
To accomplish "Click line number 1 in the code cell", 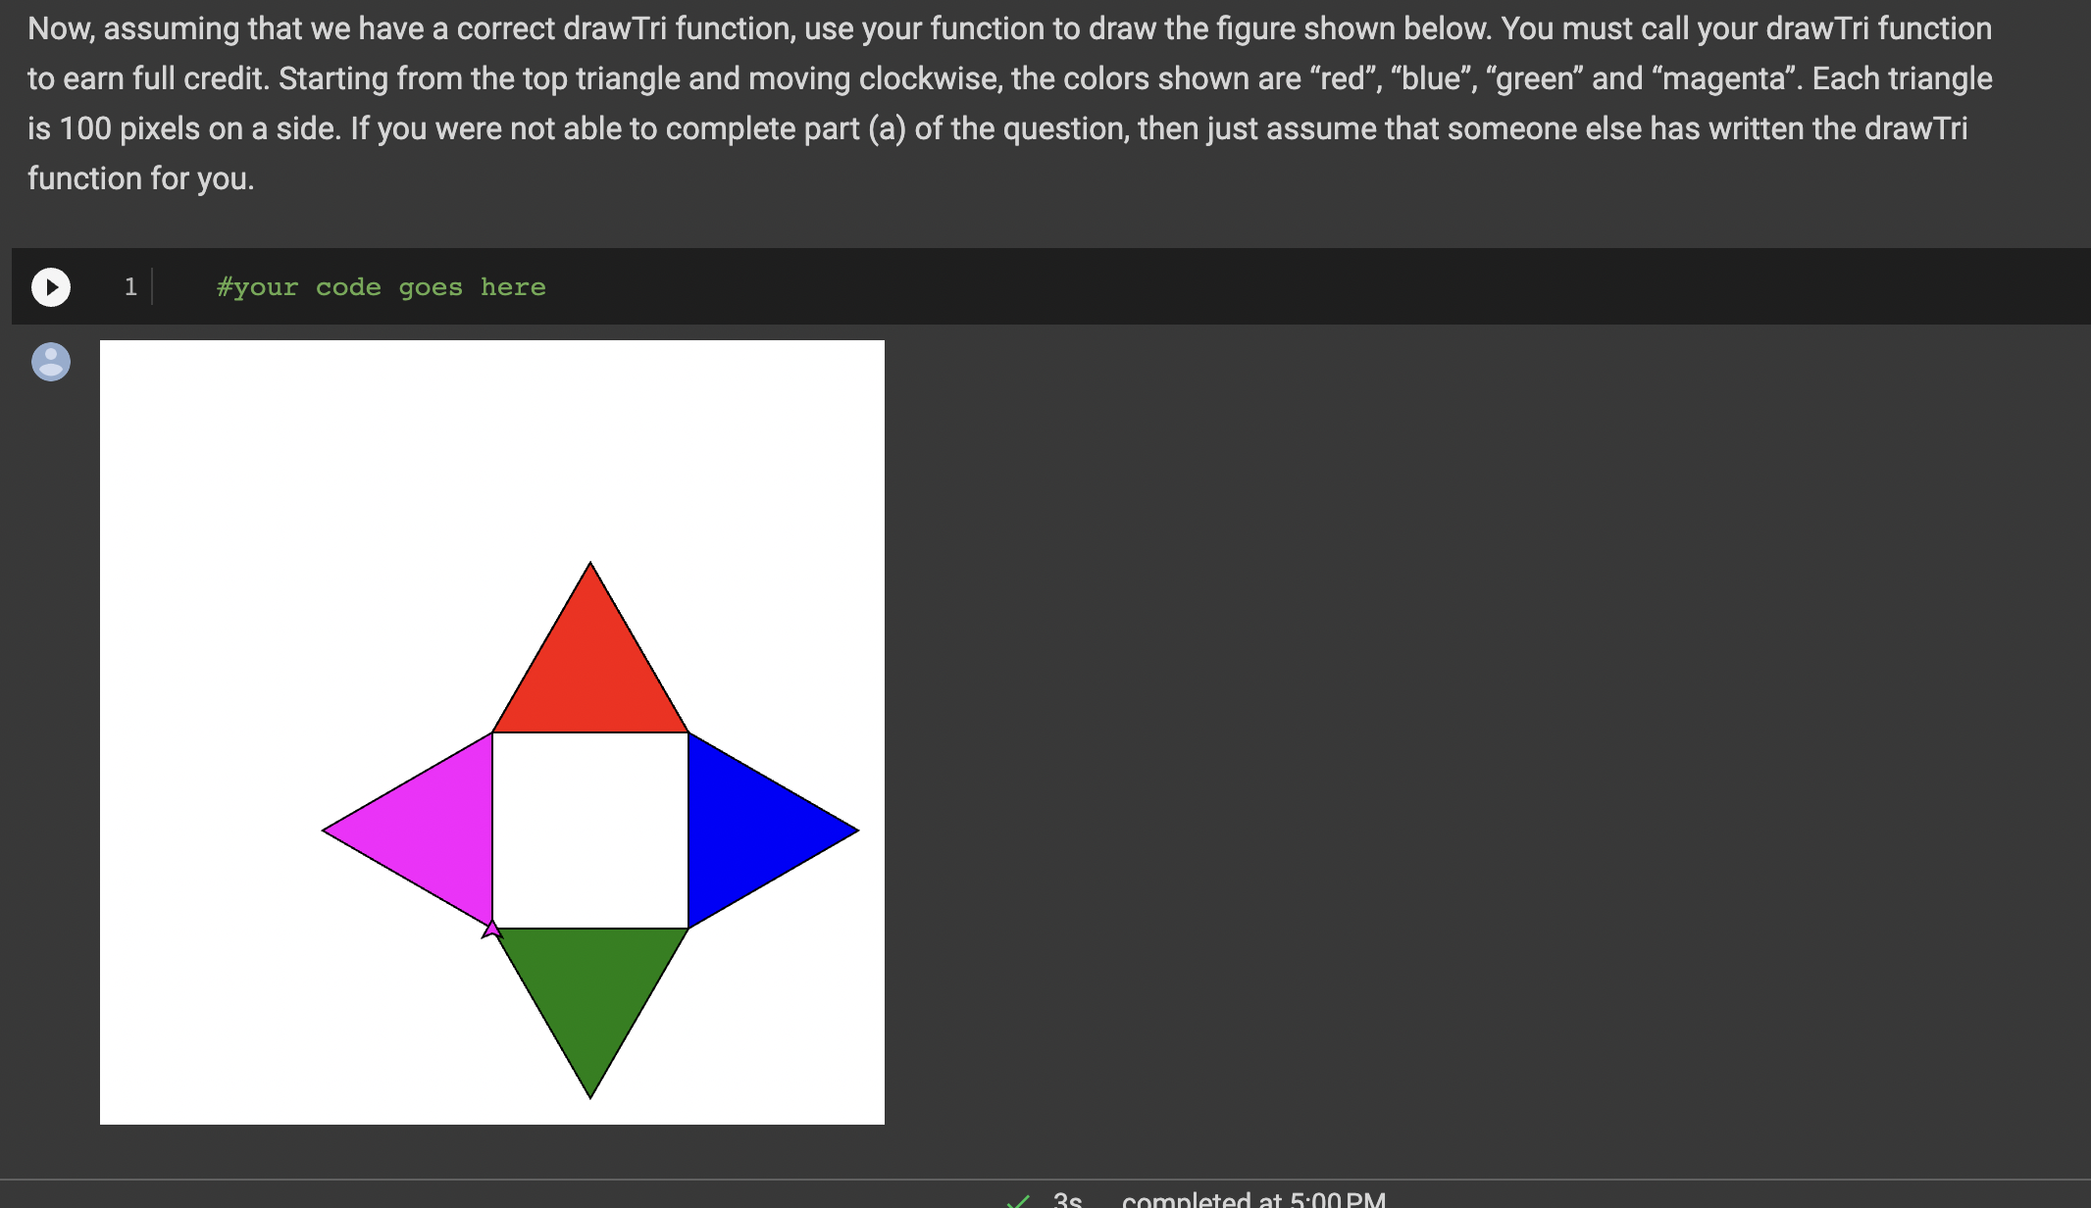I will tap(130, 286).
